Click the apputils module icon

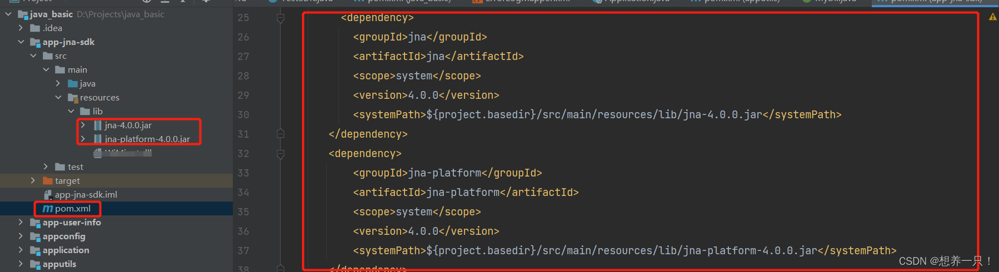(36, 264)
